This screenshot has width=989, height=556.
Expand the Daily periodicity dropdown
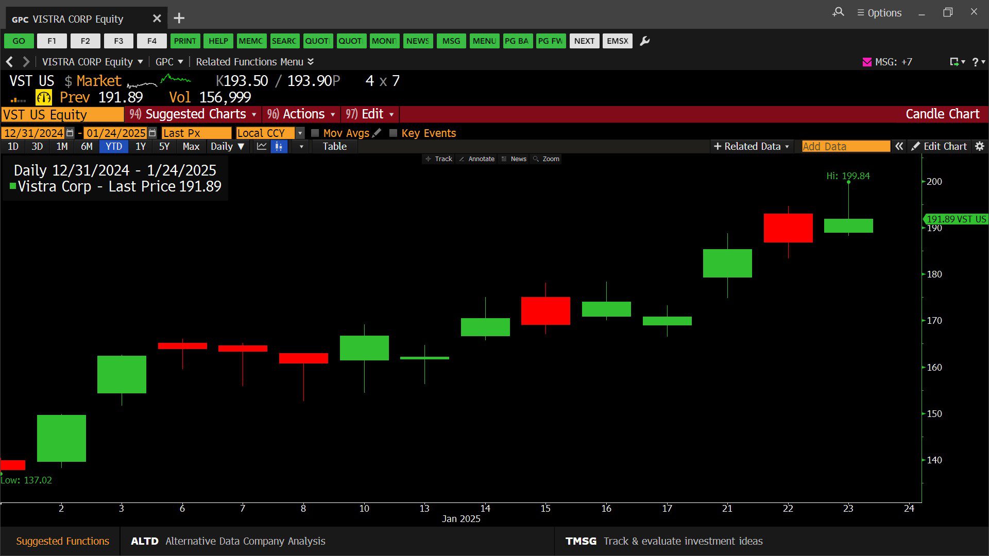(x=227, y=147)
